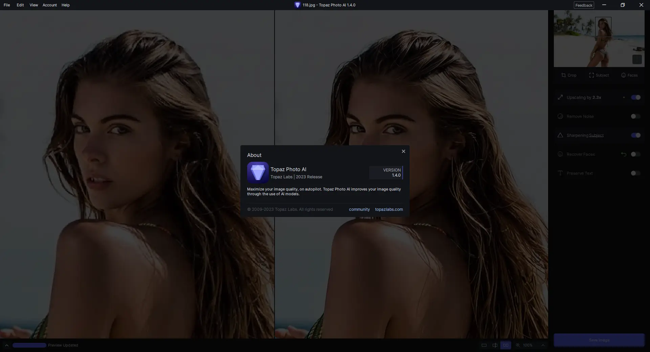Viewport: 650px width, 352px height.
Task: Switch to split view layout
Action: point(495,345)
